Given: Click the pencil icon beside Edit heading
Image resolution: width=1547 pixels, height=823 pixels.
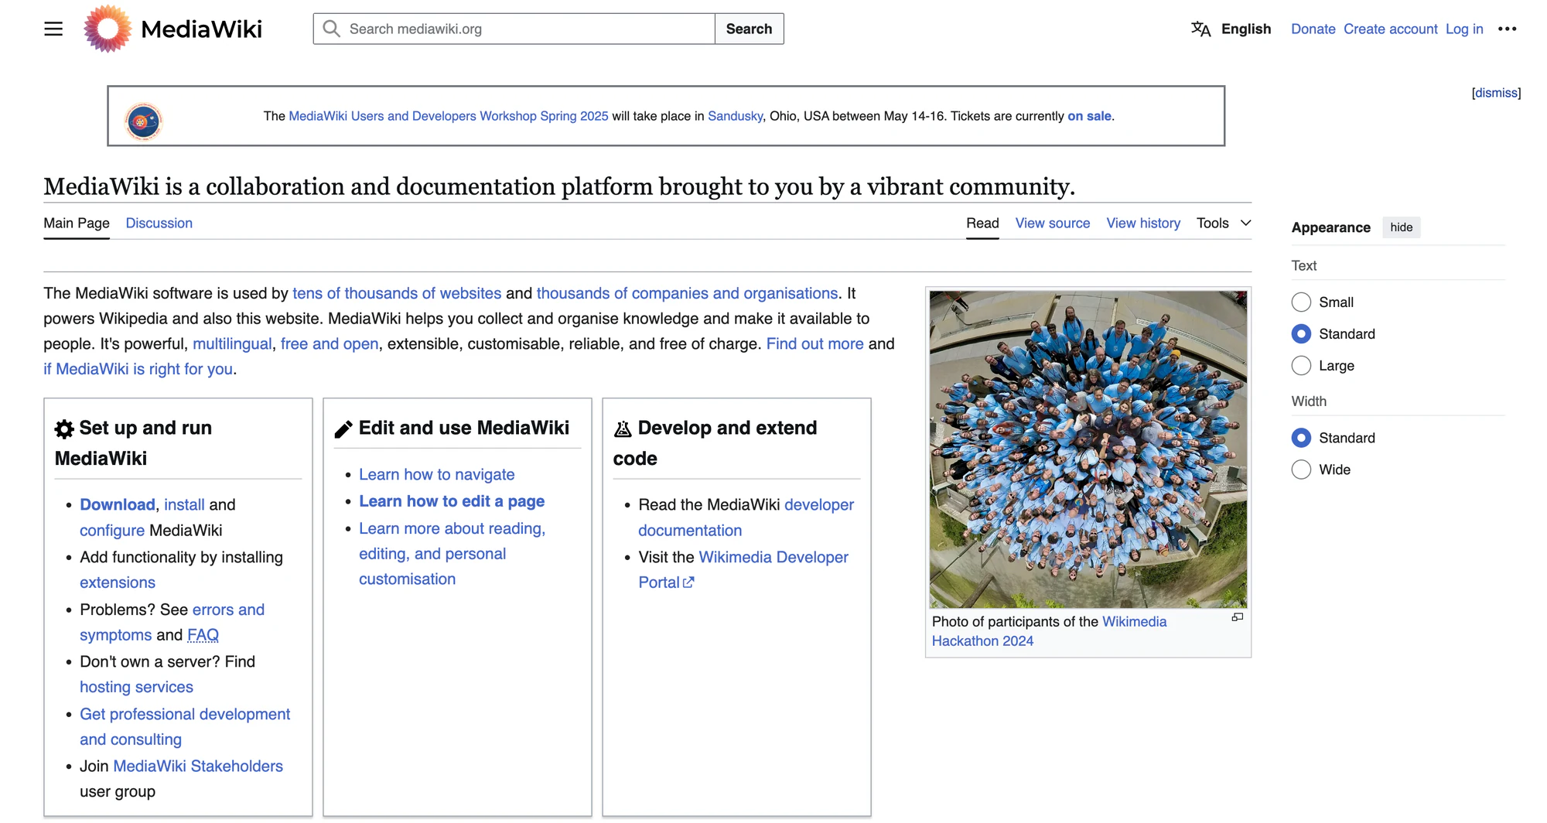Looking at the screenshot, I should tap(343, 429).
